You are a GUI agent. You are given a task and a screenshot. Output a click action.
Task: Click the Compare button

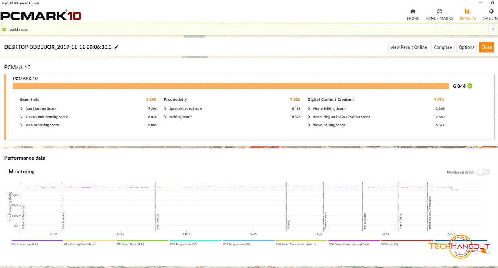pyautogui.click(x=443, y=47)
